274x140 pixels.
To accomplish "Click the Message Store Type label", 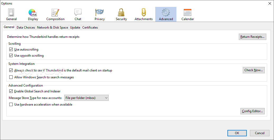I will point(35,98).
